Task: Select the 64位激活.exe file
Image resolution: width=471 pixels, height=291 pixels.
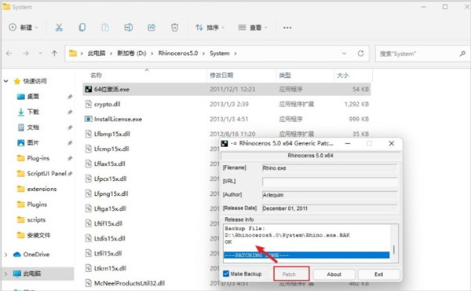Action: (x=227, y=89)
